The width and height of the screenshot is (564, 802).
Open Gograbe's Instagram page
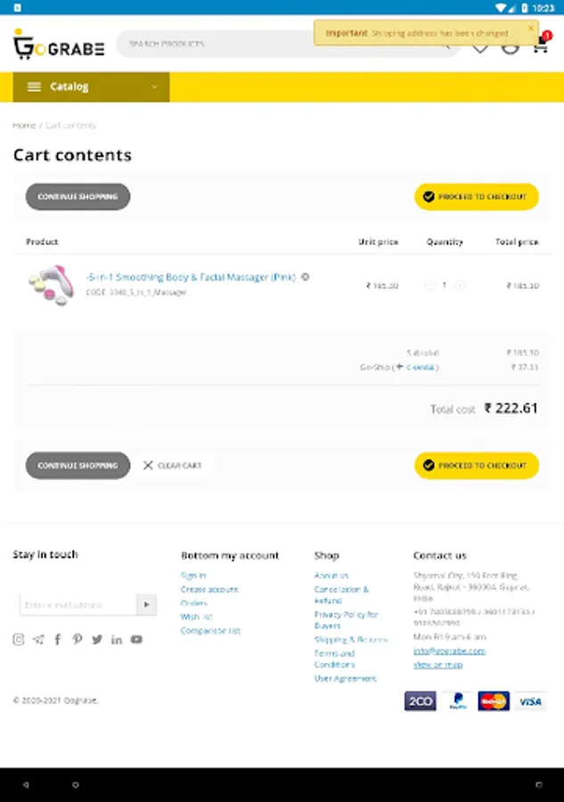click(19, 639)
